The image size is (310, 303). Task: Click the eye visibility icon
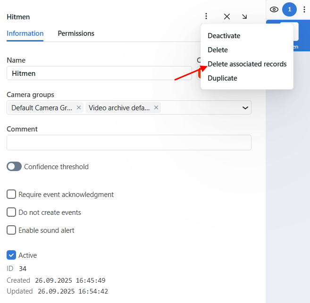[x=274, y=9]
